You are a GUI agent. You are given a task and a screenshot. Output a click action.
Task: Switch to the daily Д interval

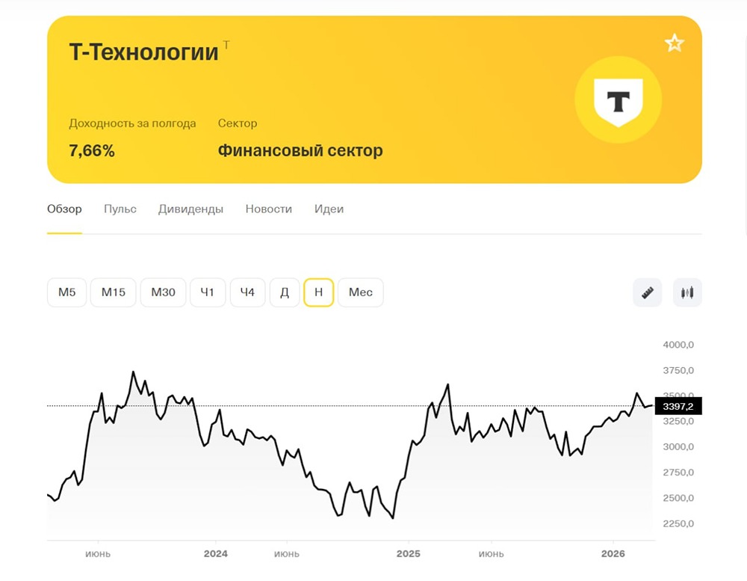click(285, 292)
